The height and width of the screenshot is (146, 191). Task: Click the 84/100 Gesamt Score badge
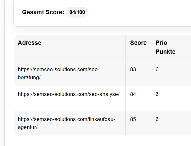(77, 12)
